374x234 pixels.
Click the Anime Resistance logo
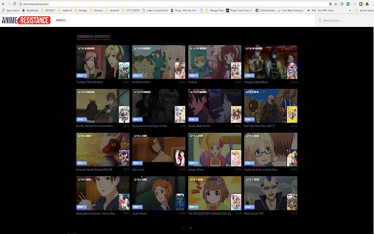[x=26, y=20]
